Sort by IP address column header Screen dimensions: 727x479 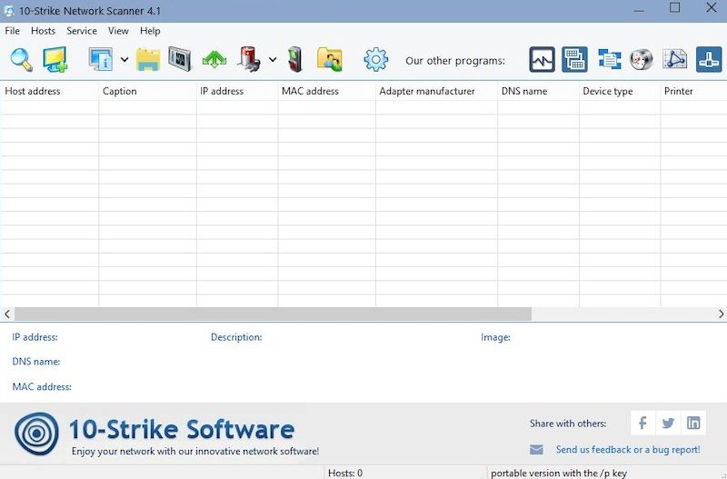click(237, 92)
